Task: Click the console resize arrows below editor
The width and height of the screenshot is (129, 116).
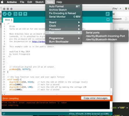Action: click(x=3, y=94)
